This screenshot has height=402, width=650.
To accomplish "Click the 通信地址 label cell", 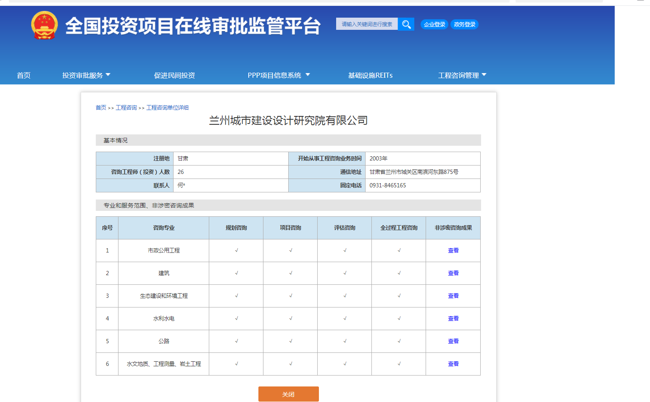I will coord(327,172).
